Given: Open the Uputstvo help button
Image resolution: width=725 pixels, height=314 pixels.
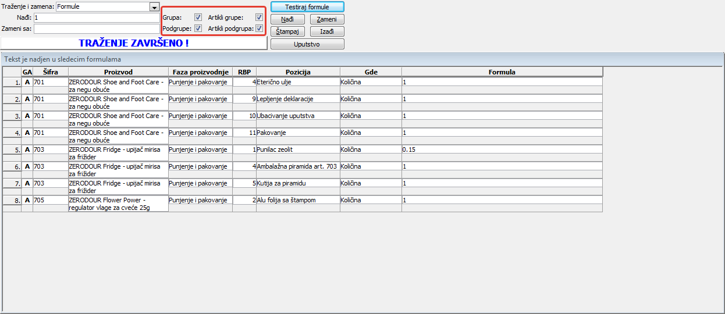Looking at the screenshot, I should click(x=307, y=44).
